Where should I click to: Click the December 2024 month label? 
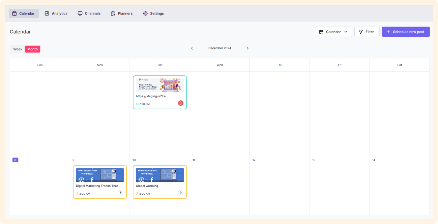click(x=220, y=48)
